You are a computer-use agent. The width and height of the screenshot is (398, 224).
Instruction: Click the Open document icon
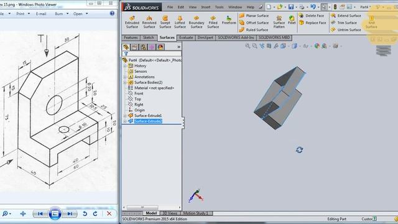[280, 7]
